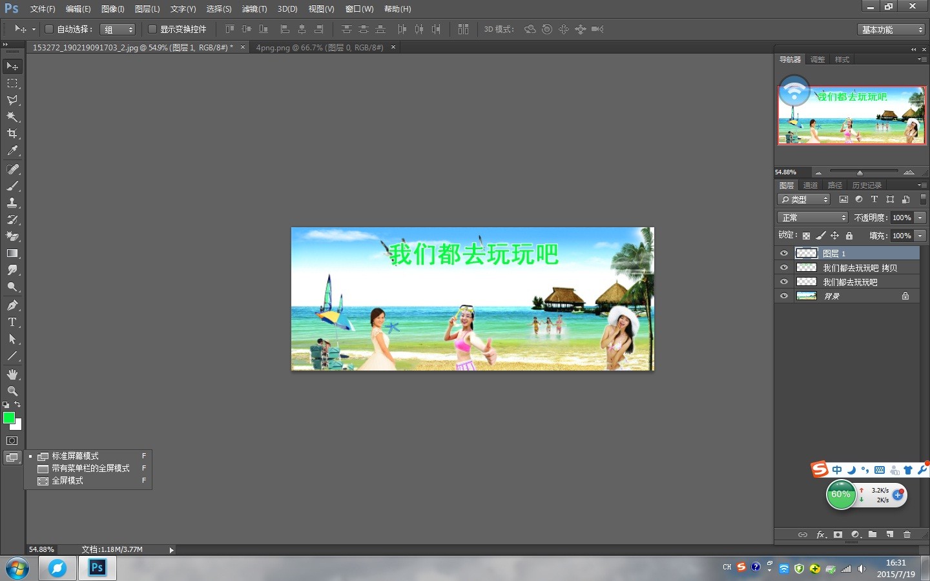The image size is (930, 581).
Task: Select 带有菜单栏的全屏模式 option
Action: (x=90, y=469)
